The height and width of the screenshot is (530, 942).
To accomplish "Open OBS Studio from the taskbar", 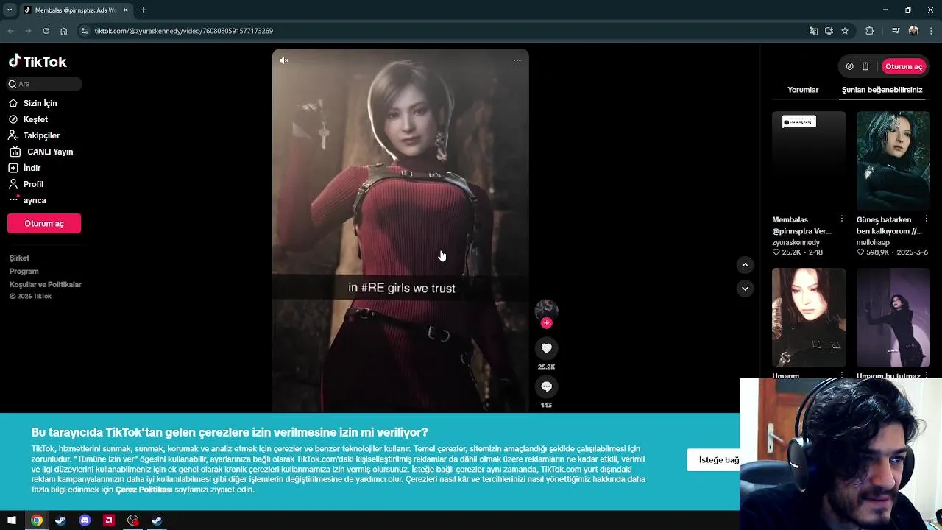I will (132, 520).
